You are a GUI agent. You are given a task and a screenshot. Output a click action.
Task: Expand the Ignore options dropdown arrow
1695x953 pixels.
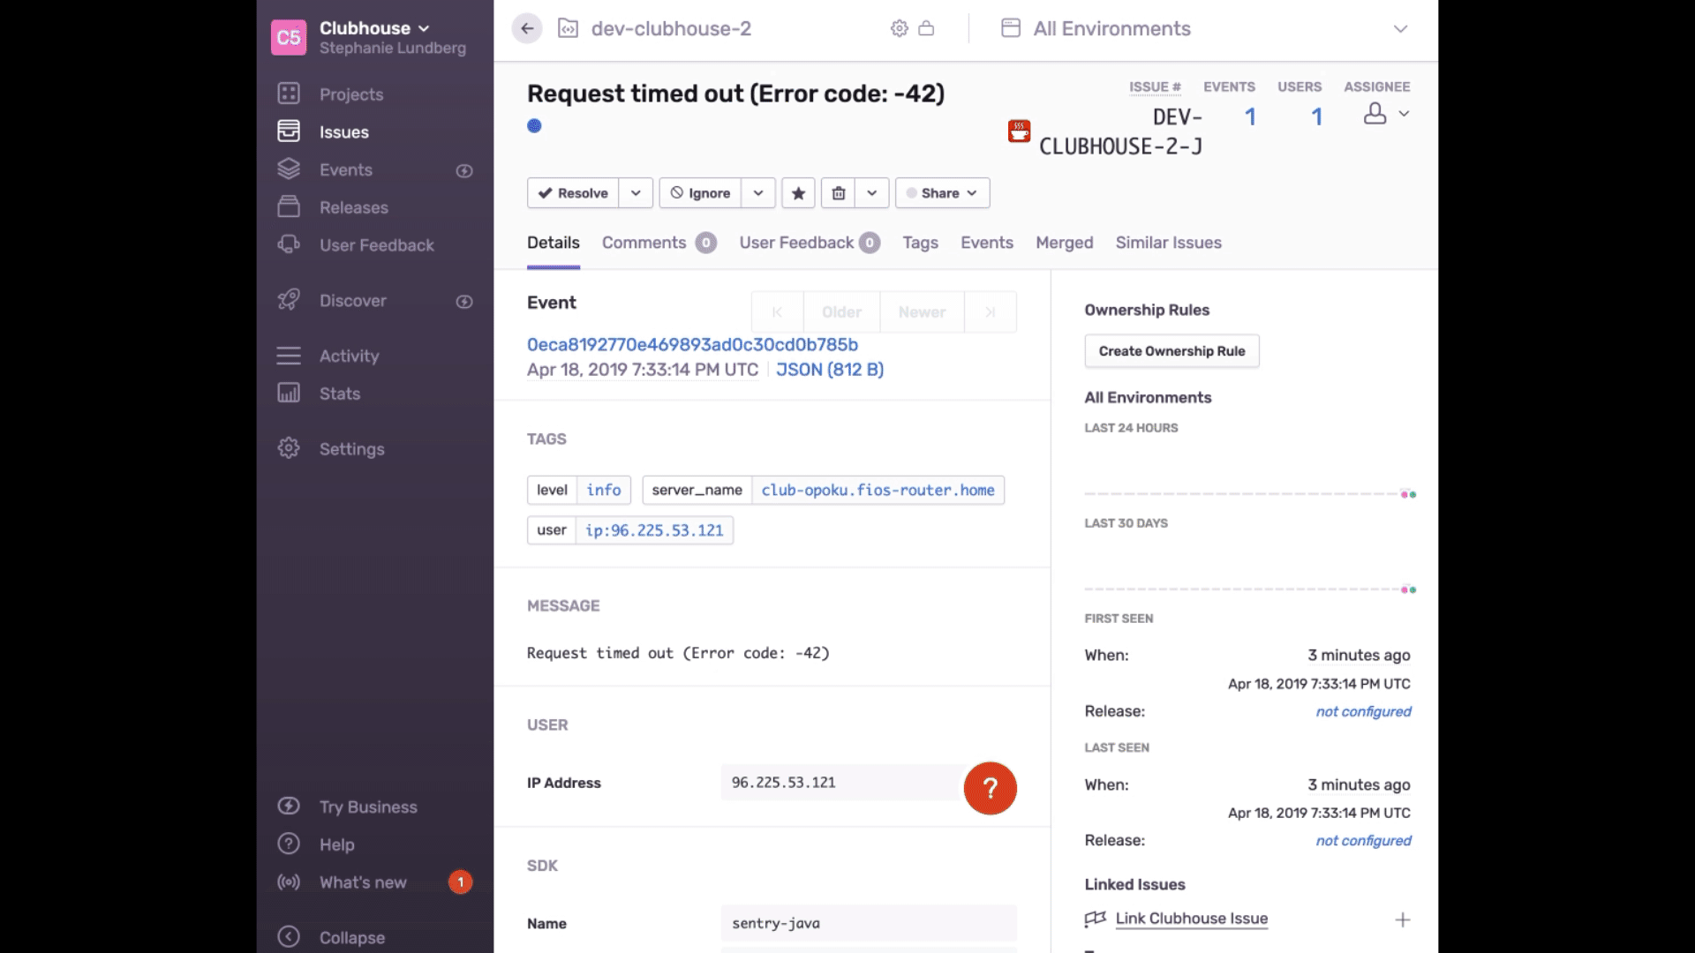click(x=758, y=193)
